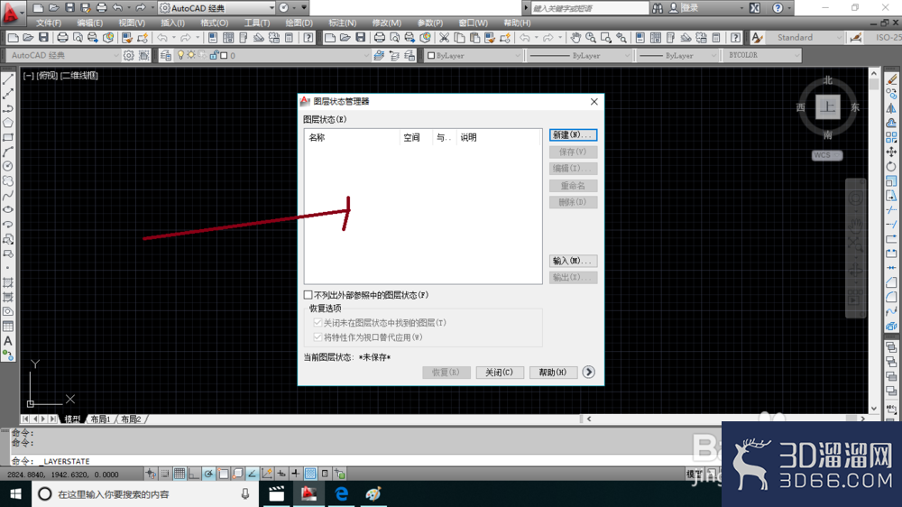The image size is (902, 507).
Task: Select the Arc draw tool
Action: coord(8,152)
